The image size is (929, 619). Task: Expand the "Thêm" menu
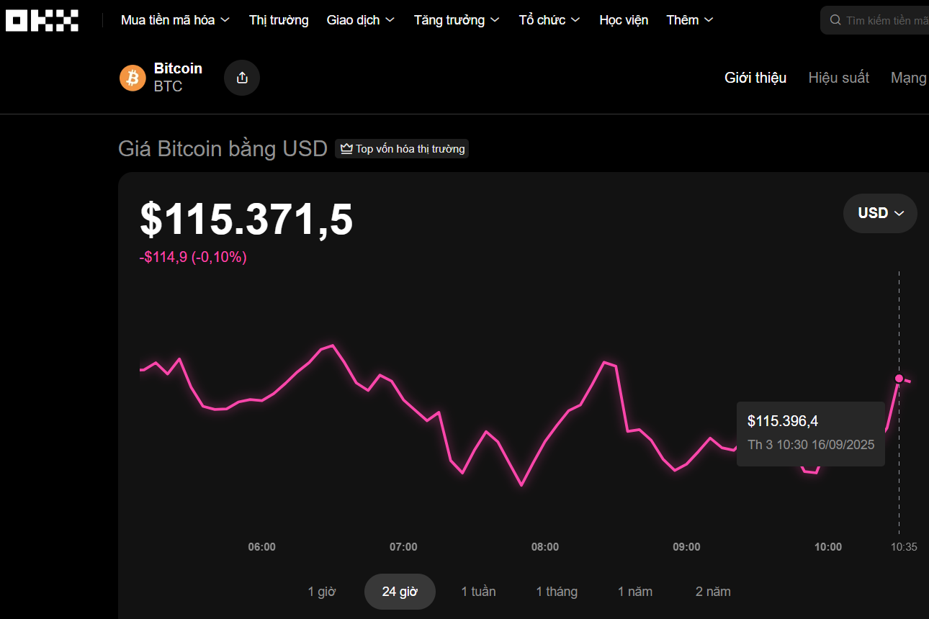pyautogui.click(x=688, y=19)
